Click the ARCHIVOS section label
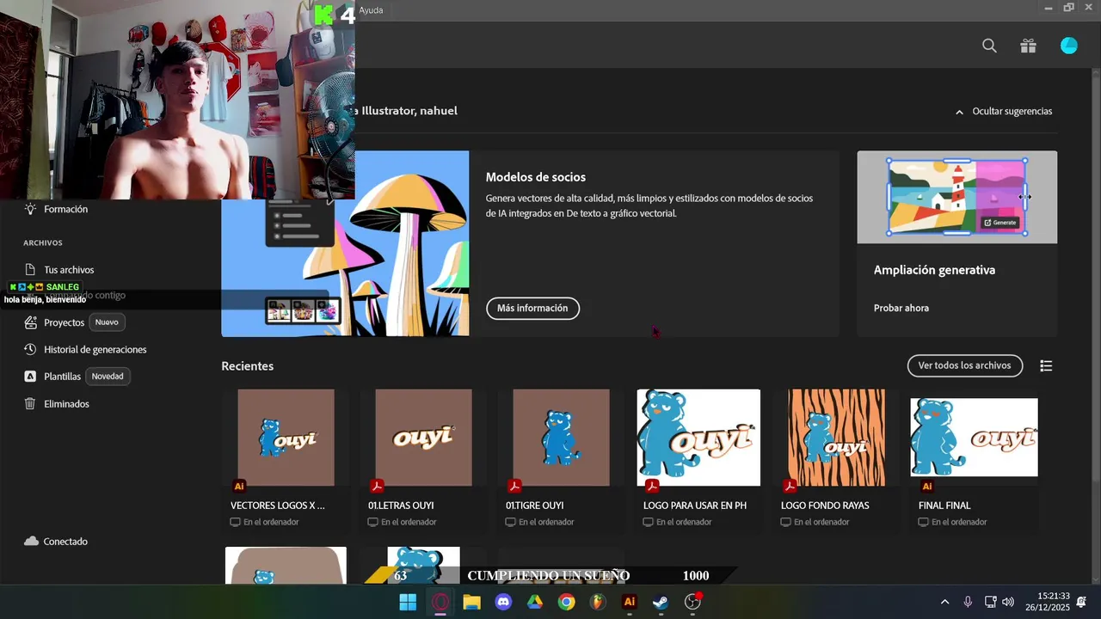Viewport: 1101px width, 619px height. click(43, 243)
